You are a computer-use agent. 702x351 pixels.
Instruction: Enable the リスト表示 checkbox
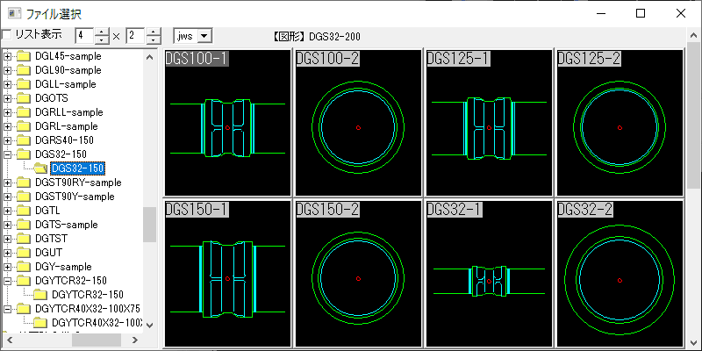(7, 35)
